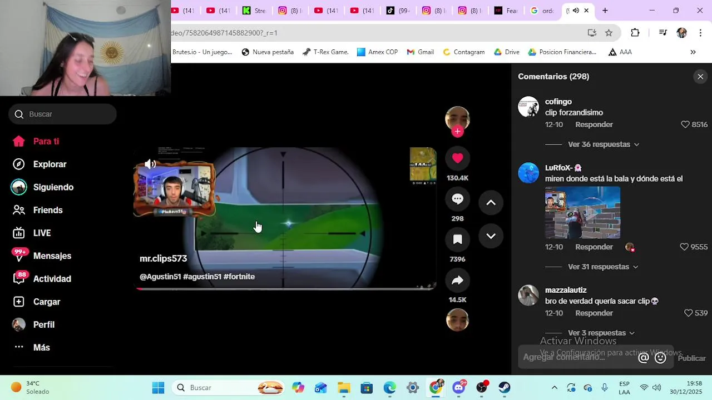Expand Ver 36 respuestas under cofingo
Image resolution: width=712 pixels, height=400 pixels.
603,144
